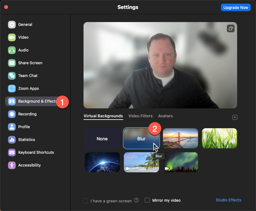Enable the 'I have a green screen' checkbox
The width and height of the screenshot is (256, 211).
(x=85, y=201)
